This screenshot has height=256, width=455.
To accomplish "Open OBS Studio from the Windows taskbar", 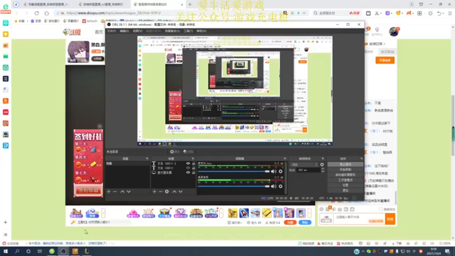I will pos(63,251).
